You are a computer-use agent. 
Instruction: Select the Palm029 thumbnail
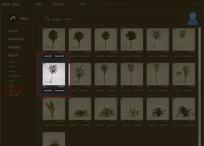click(x=158, y=74)
